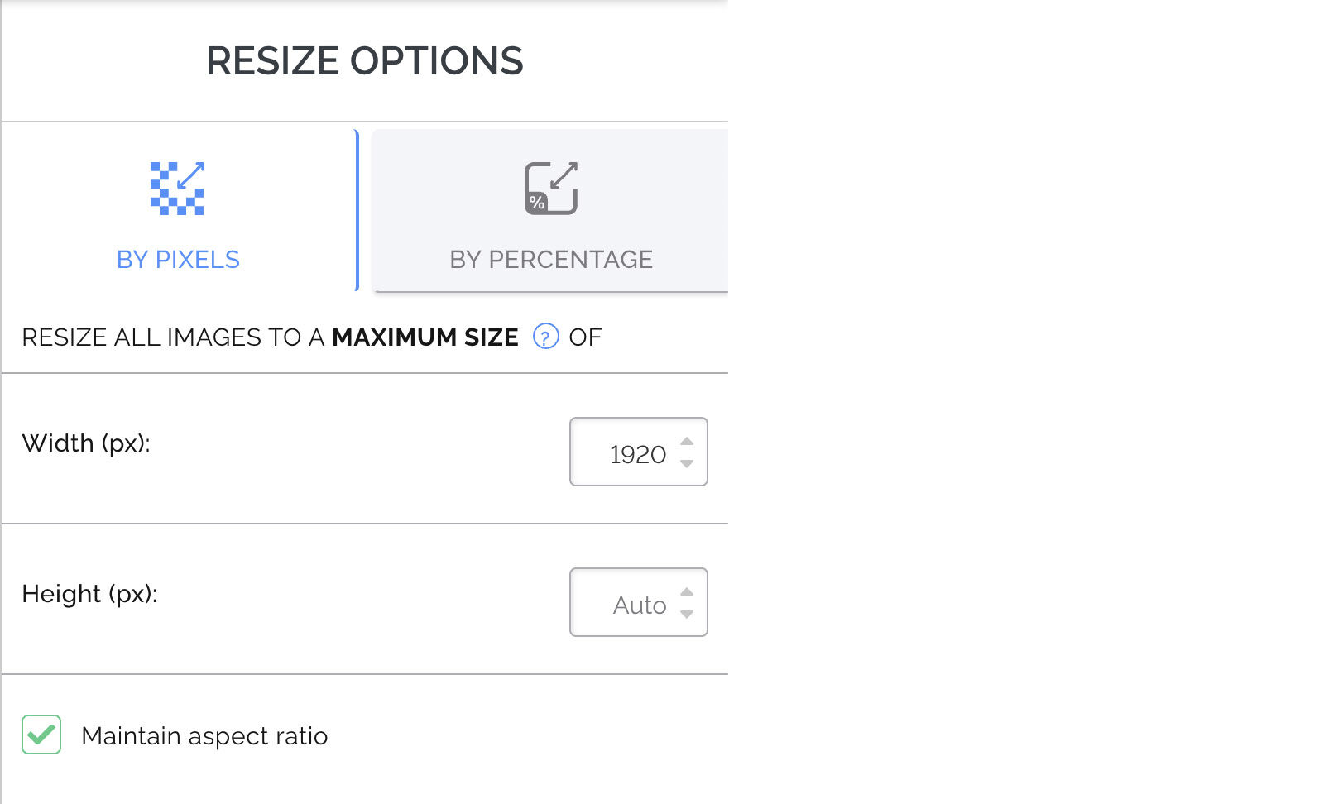The width and height of the screenshot is (1324, 804).
Task: Decrease width with the down arrow
Action: (x=687, y=463)
